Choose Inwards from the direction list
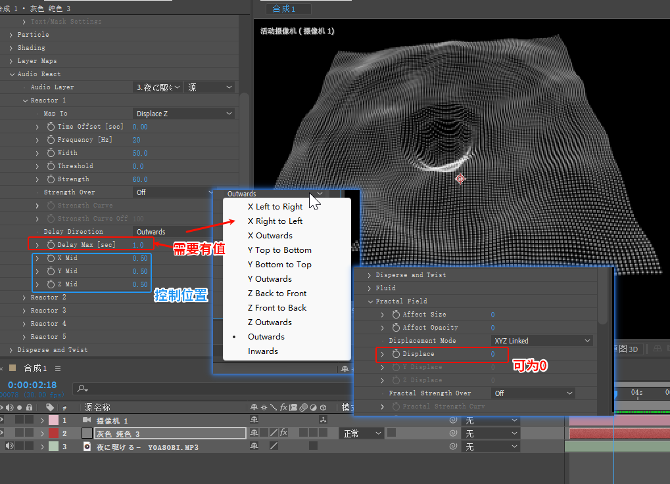 pos(263,351)
